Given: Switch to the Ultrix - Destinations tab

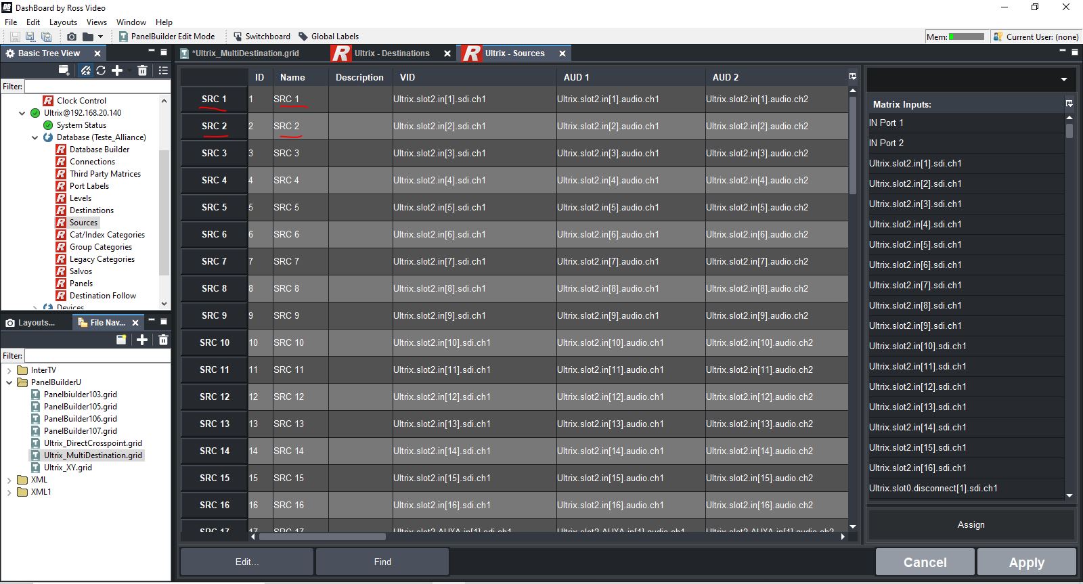Looking at the screenshot, I should click(x=391, y=53).
